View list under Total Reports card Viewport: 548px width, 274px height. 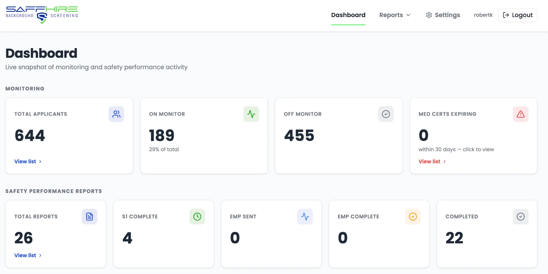(x=25, y=255)
